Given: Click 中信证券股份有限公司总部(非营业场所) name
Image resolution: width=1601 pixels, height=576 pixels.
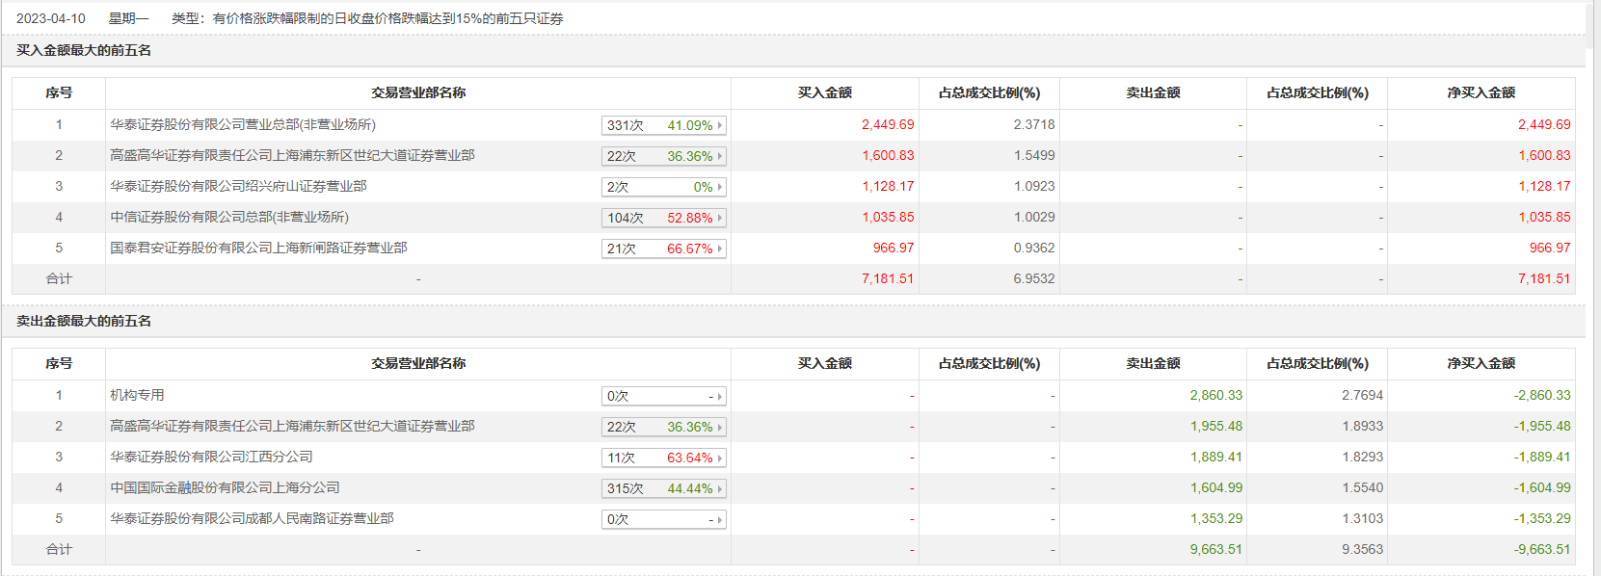Looking at the screenshot, I should point(229,217).
